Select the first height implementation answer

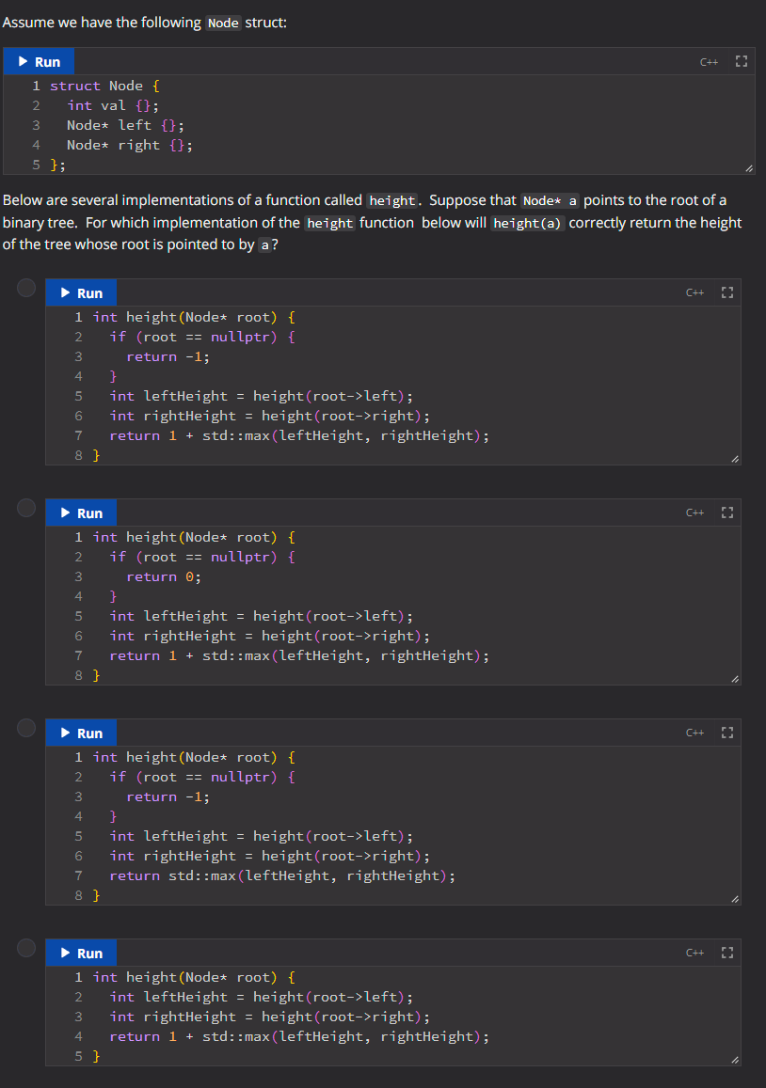pos(26,288)
